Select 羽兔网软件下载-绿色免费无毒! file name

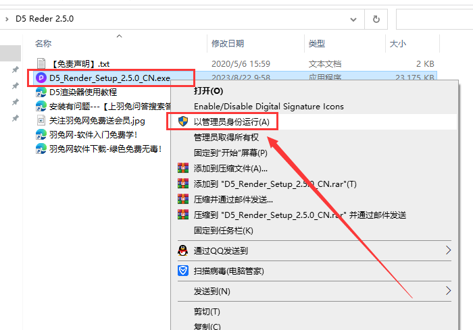point(105,149)
